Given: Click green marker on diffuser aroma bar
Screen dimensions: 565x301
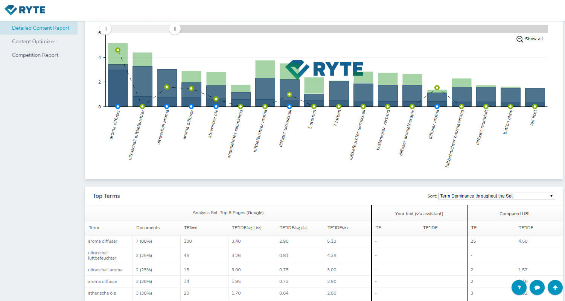Looking at the screenshot, I should point(437,88).
